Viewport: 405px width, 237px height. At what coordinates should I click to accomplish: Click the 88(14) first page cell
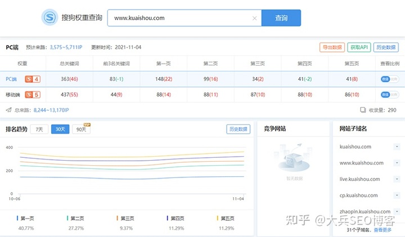164,95
